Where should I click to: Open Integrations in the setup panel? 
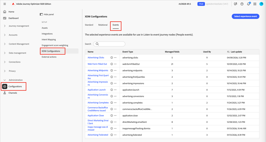[x=47, y=34]
